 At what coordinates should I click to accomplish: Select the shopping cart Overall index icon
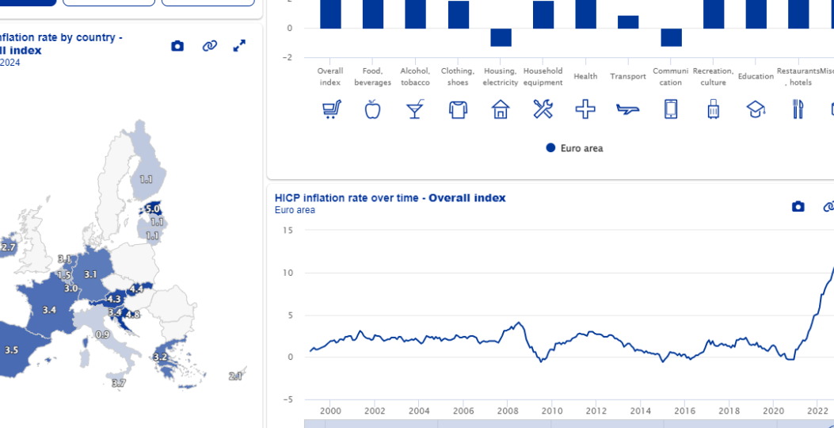tap(330, 109)
